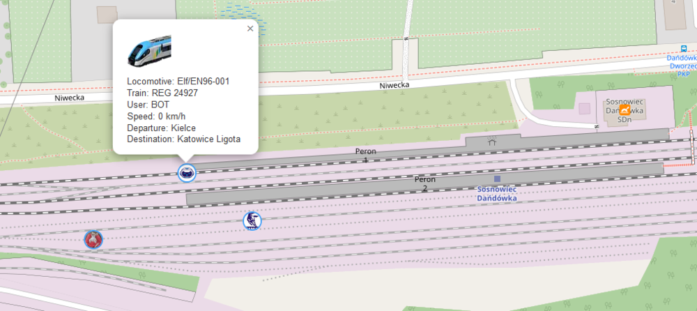This screenshot has height=311, width=697.
Task: Click the Train: REG 24927 text line
Action: pyautogui.click(x=162, y=93)
